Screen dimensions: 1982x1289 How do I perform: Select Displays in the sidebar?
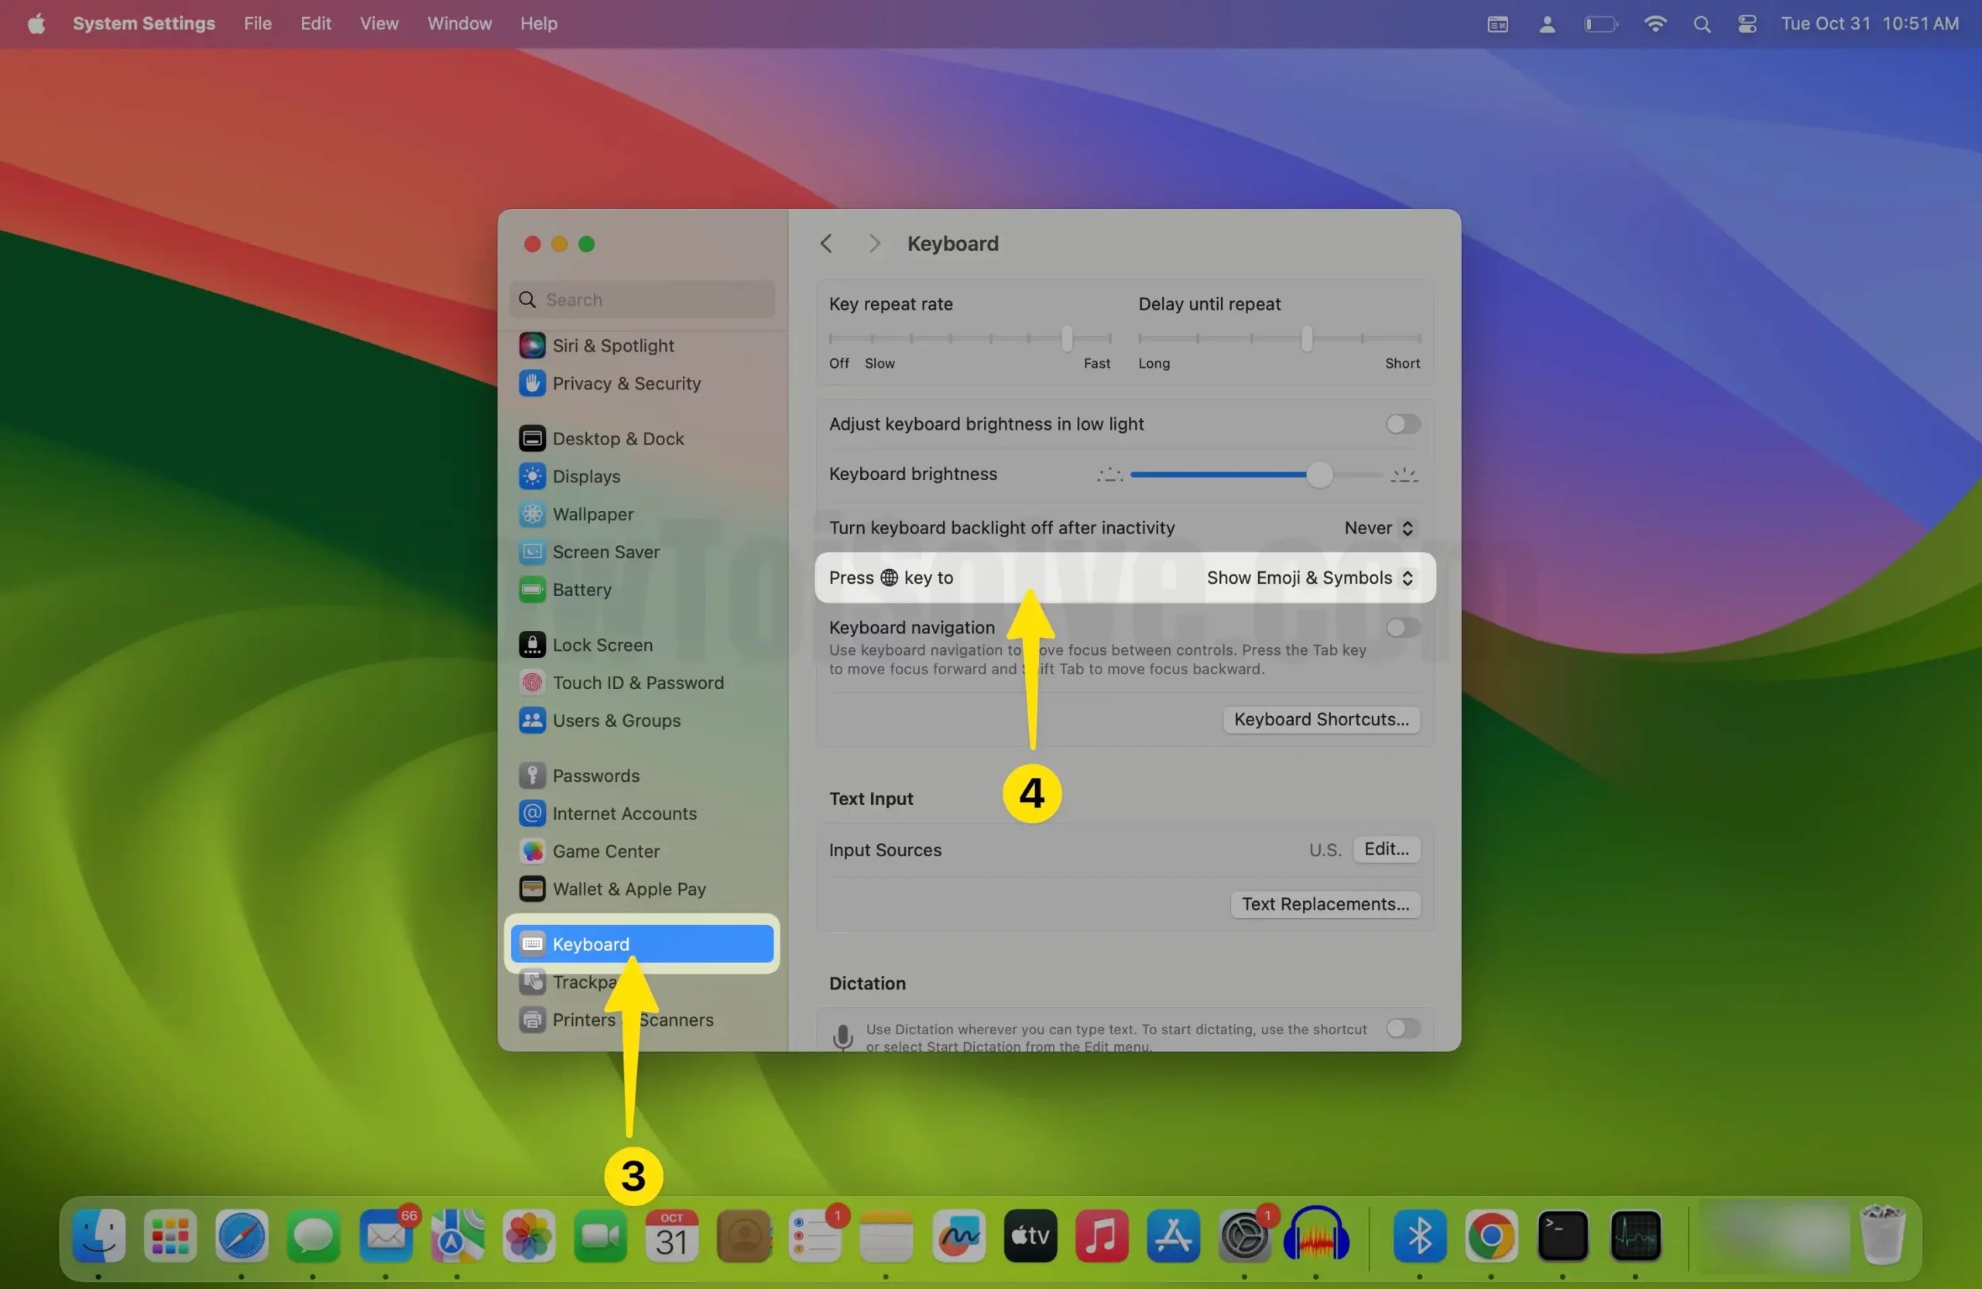click(x=585, y=476)
